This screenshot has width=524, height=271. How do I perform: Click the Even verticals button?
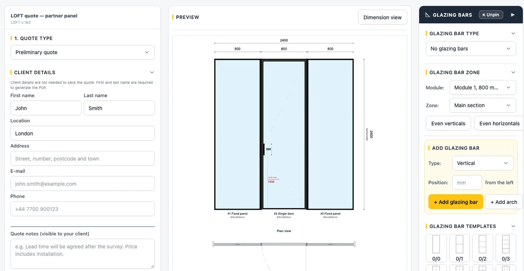[448, 123]
